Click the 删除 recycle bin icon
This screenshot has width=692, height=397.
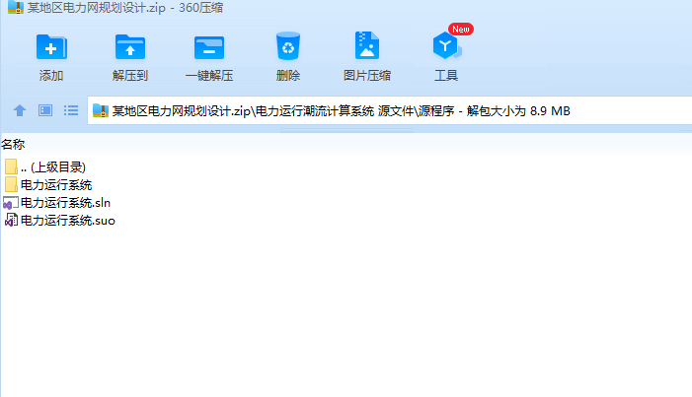287,46
